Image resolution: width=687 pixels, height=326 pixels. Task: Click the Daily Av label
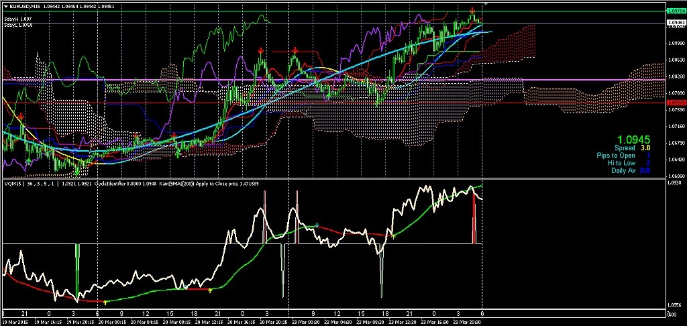pyautogui.click(x=623, y=170)
